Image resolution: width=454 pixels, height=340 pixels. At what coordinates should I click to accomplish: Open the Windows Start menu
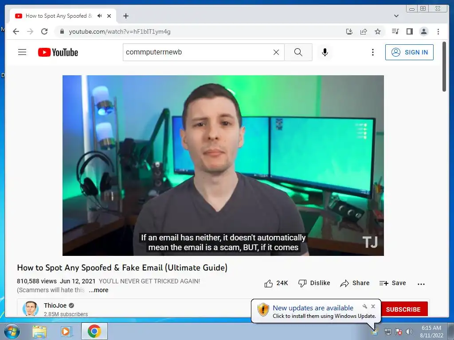pyautogui.click(x=12, y=331)
